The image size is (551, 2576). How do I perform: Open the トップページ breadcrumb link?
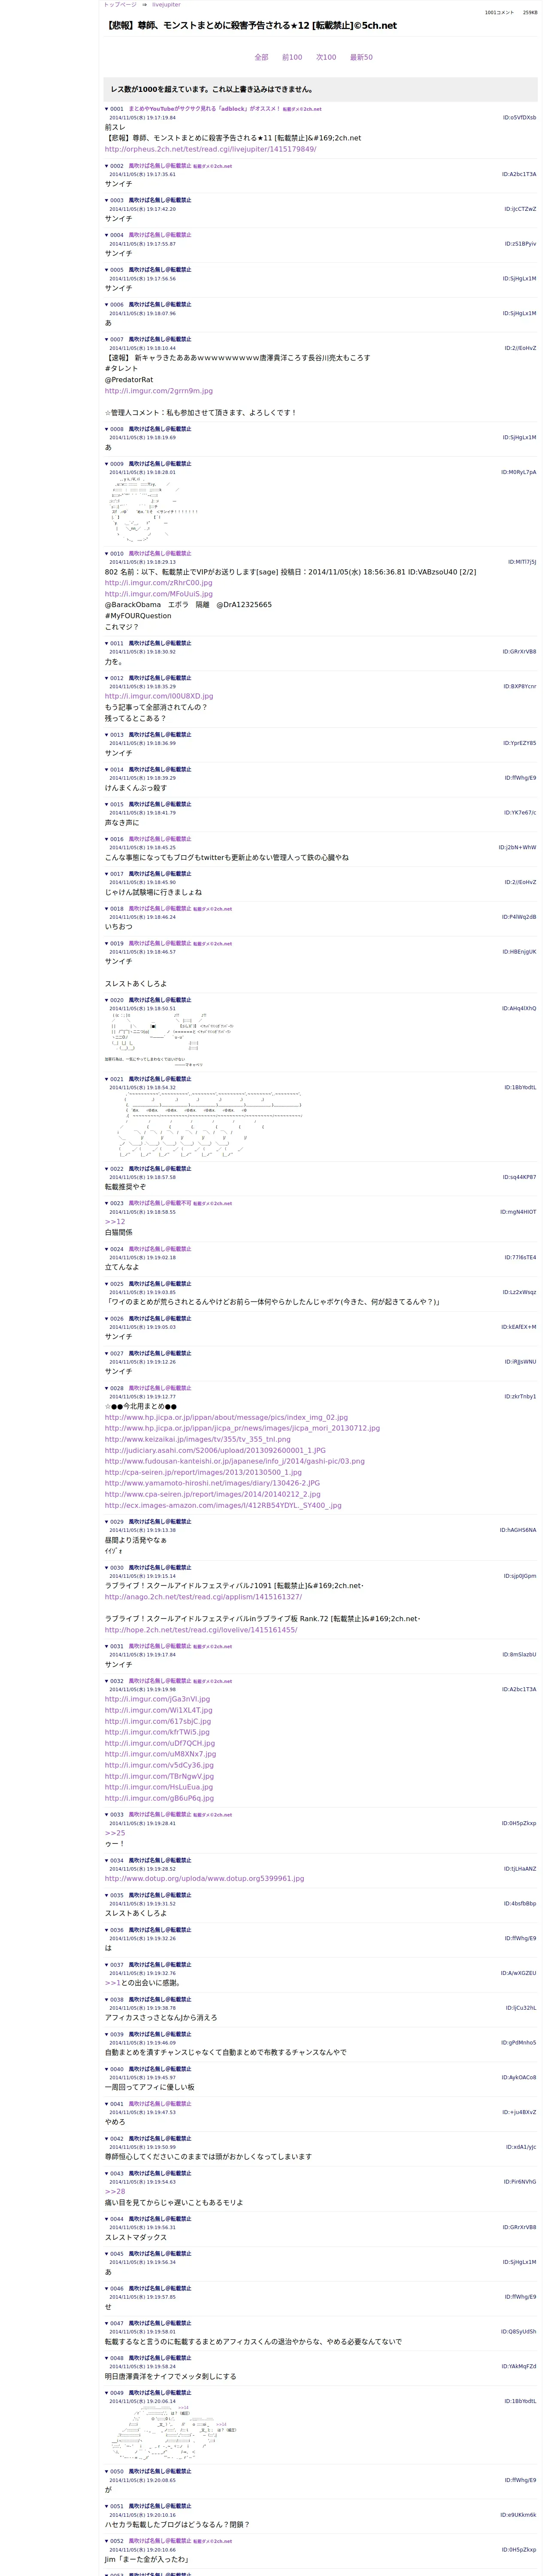[120, 5]
